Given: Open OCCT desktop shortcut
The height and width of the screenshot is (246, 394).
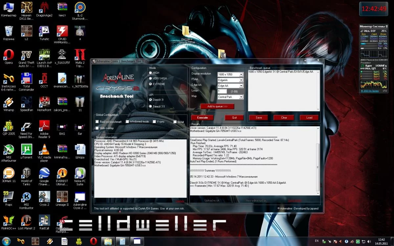Looking at the screenshot, I should [44, 80].
